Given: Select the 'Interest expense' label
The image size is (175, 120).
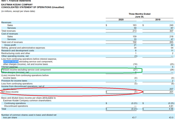Looking at the screenshot, I should coord(10,67).
